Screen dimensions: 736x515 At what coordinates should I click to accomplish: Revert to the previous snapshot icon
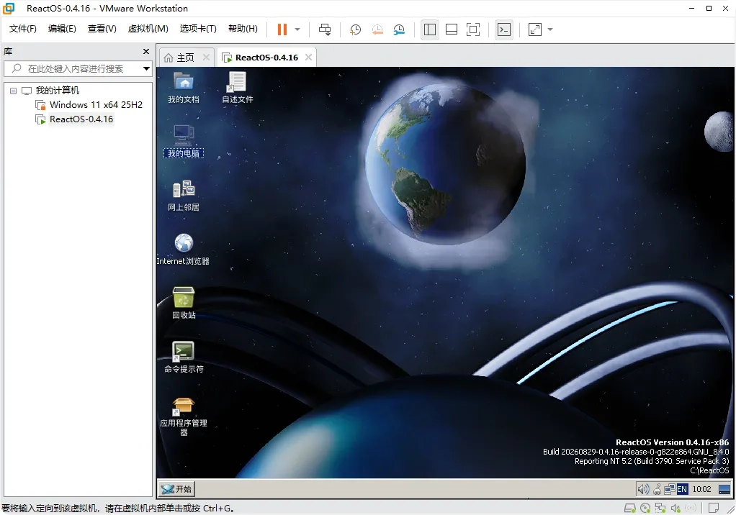tap(377, 29)
